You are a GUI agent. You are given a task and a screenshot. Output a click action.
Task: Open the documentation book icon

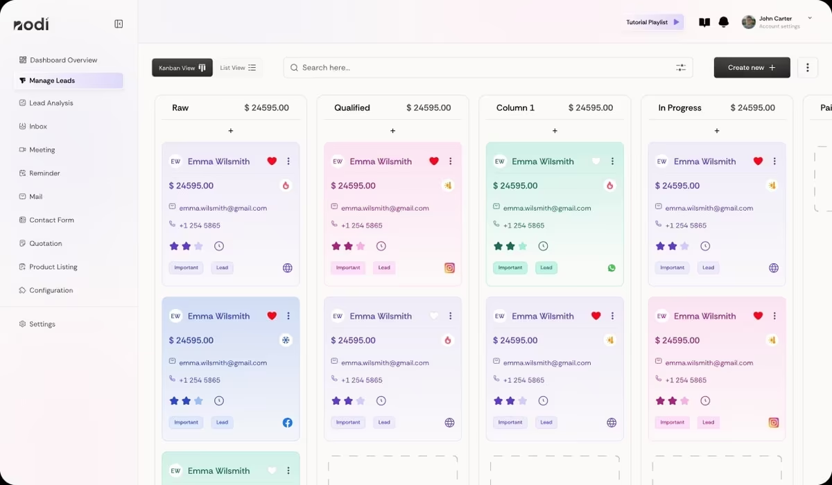[704, 22]
